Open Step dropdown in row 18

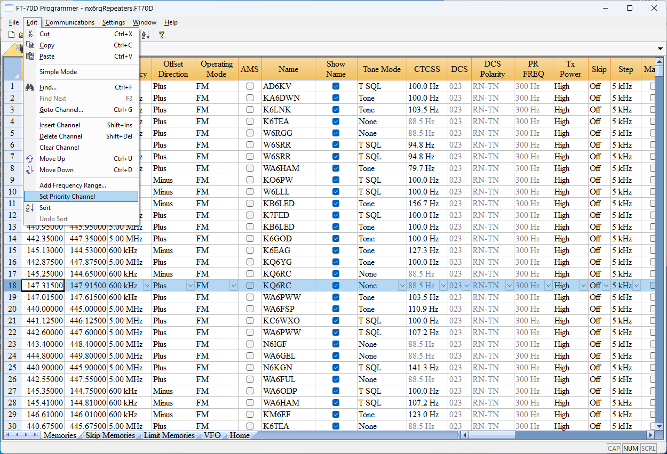pos(637,286)
